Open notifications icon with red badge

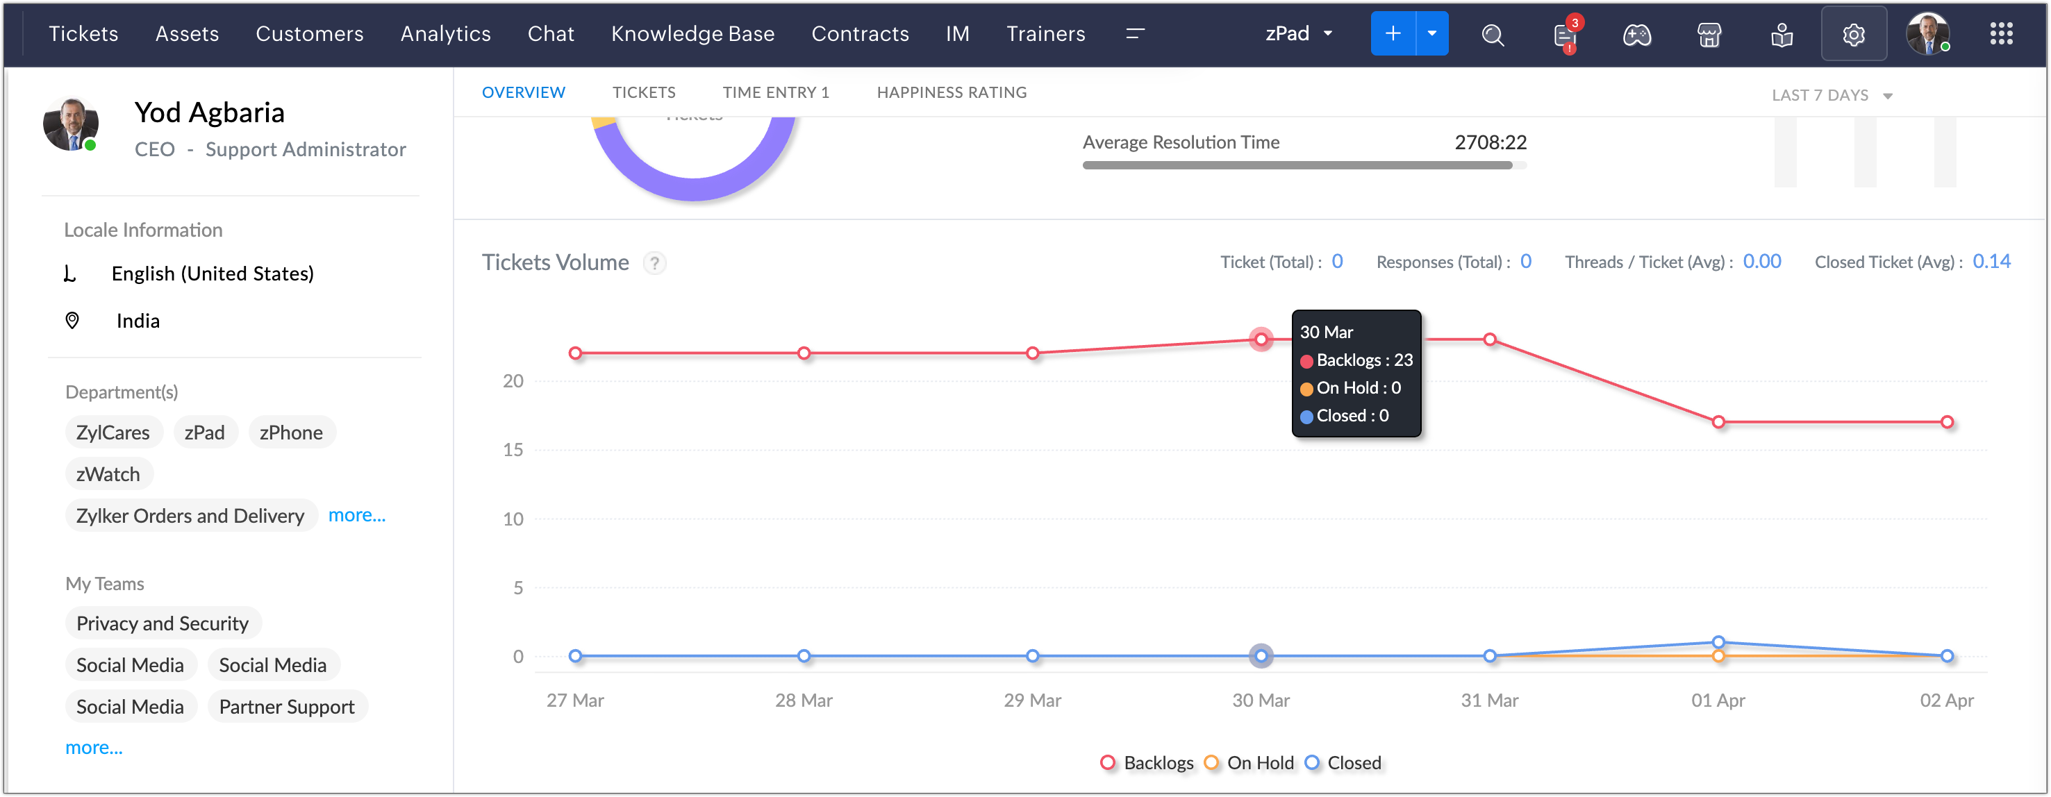(x=1565, y=35)
